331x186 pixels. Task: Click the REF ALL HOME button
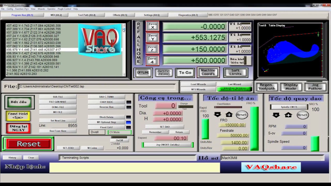pos(139,43)
